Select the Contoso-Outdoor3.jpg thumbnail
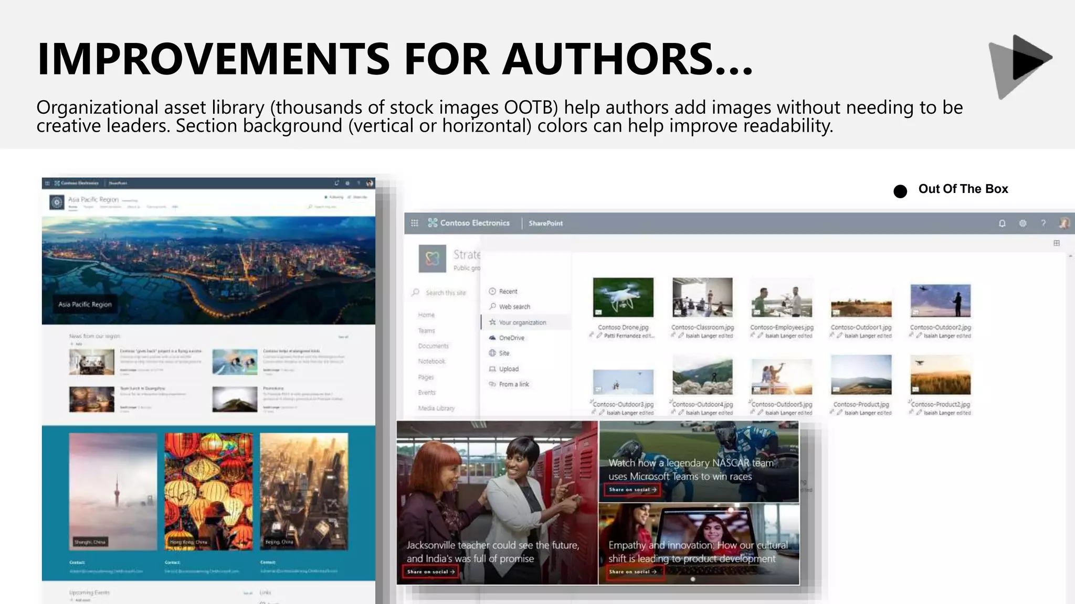 (x=623, y=382)
